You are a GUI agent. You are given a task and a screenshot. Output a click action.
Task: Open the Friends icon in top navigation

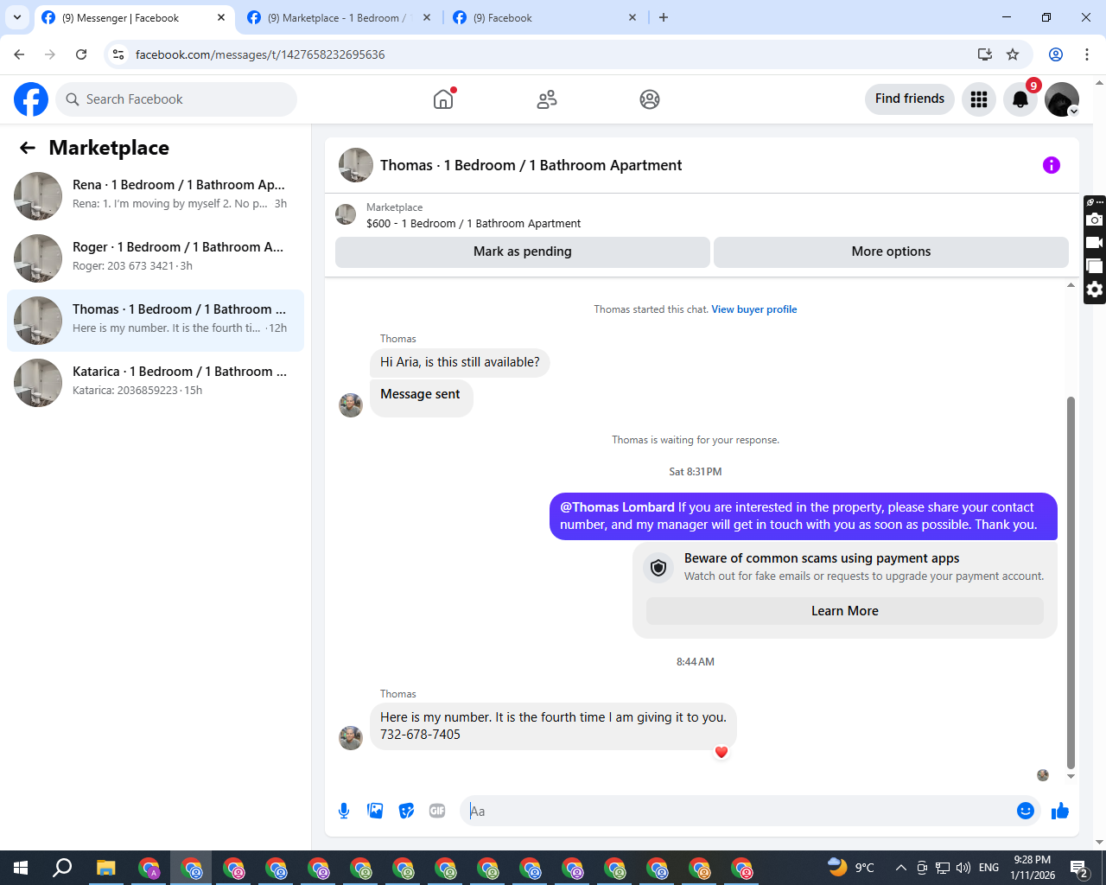(x=547, y=99)
